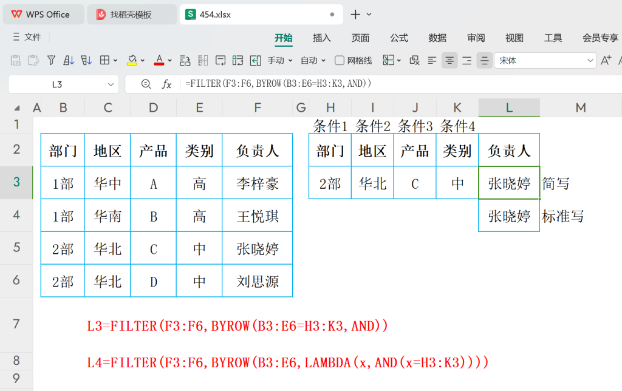Select the column F header
Image resolution: width=622 pixels, height=391 pixels.
click(x=258, y=107)
